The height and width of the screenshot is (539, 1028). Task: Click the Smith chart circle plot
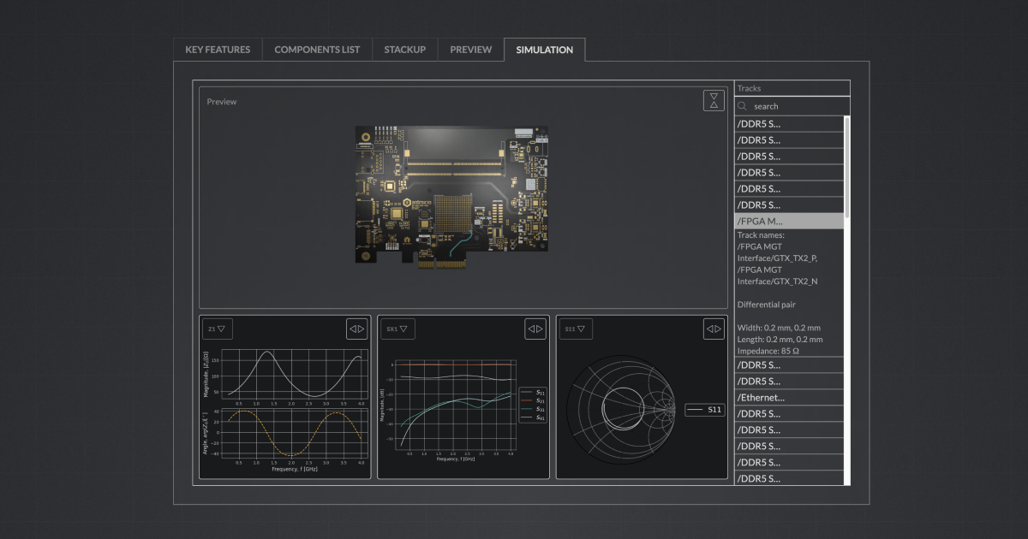coord(622,410)
